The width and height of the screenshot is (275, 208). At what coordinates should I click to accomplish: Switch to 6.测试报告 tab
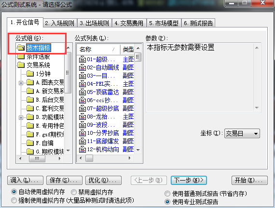[198, 23]
